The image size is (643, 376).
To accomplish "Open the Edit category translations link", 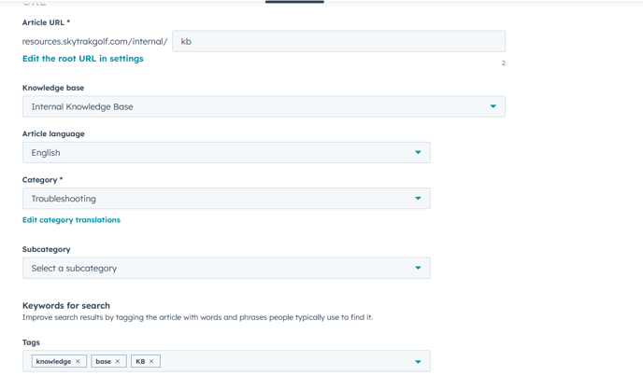I will point(71,220).
